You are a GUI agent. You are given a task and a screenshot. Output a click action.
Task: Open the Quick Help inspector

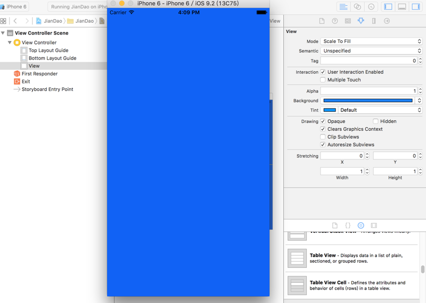tap(335, 21)
